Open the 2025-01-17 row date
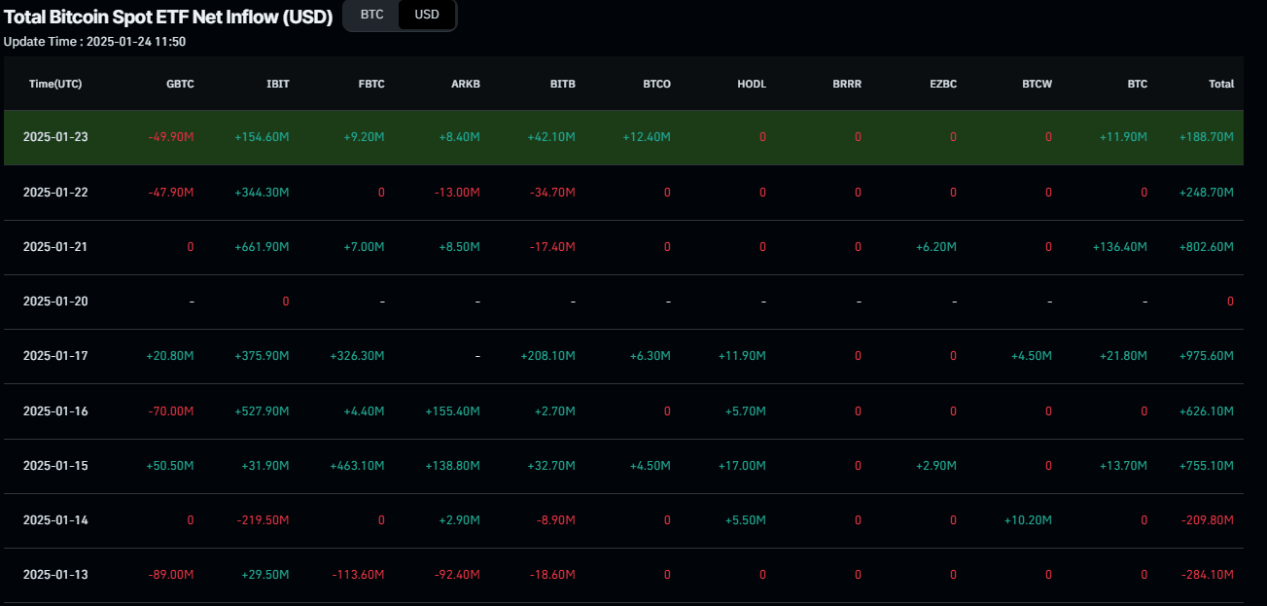The image size is (1267, 606). pos(55,356)
